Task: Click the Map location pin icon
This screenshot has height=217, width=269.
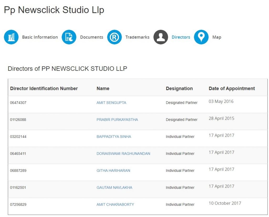Action: (x=201, y=37)
